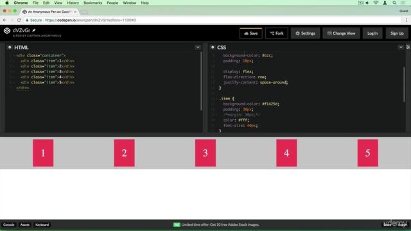Click the #ccc background-color value

tap(267, 56)
